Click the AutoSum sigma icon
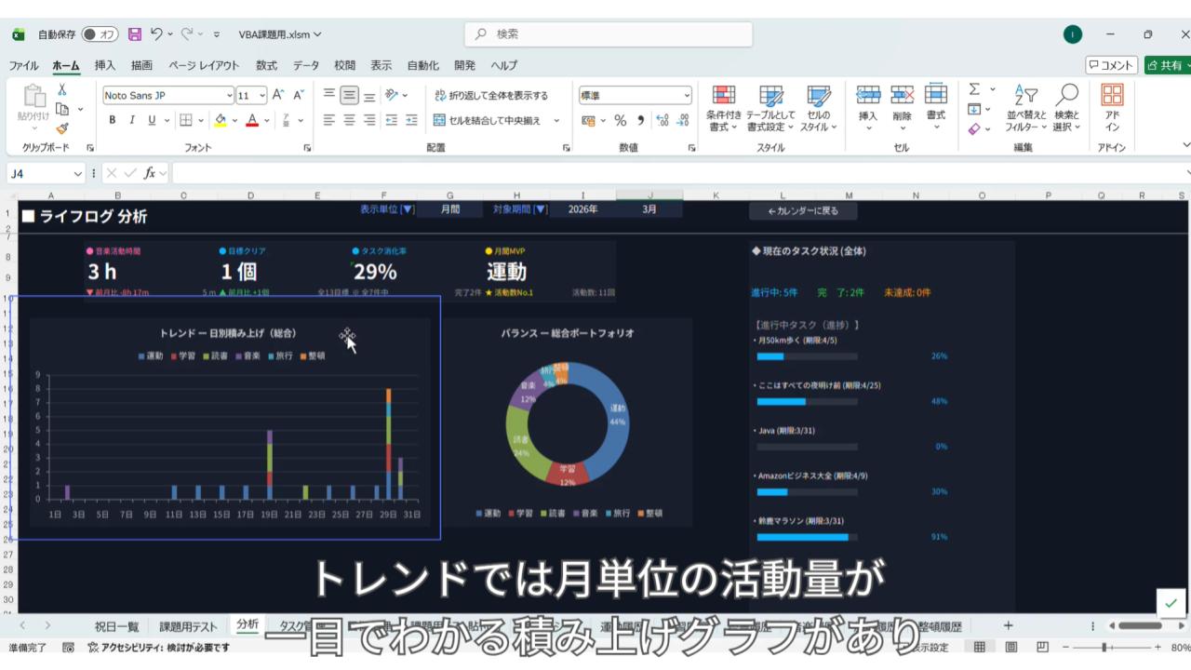 (974, 90)
